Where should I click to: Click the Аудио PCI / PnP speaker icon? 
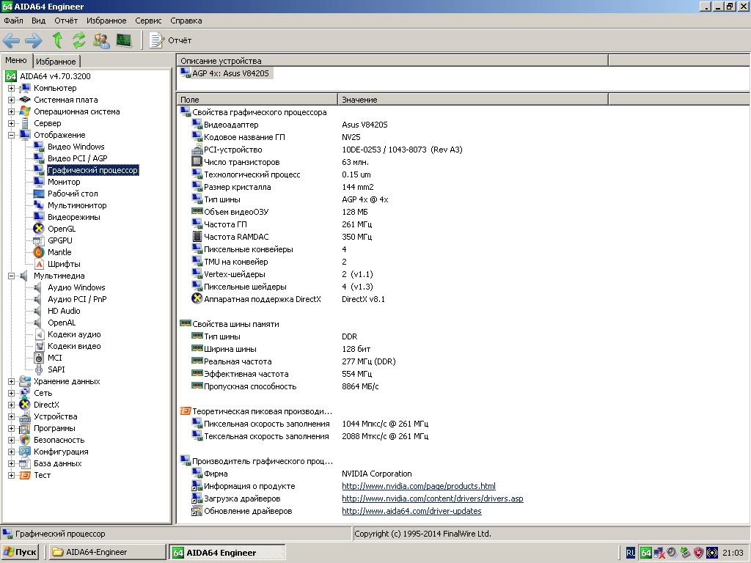39,299
